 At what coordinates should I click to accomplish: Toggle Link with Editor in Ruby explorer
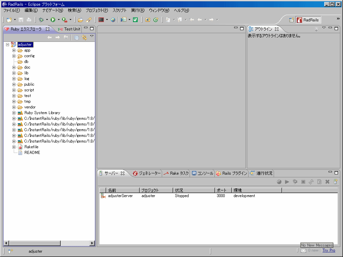84,37
